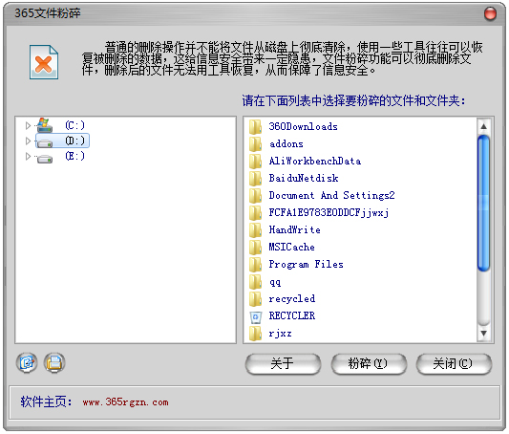
Task: Select the 360Downloads list entry
Action: coord(303,126)
